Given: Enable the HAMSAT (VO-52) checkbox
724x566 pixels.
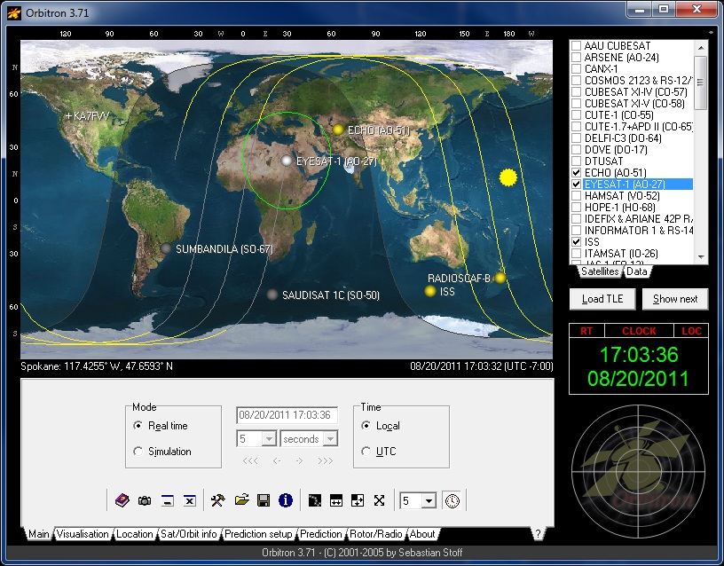Looking at the screenshot, I should pos(577,196).
